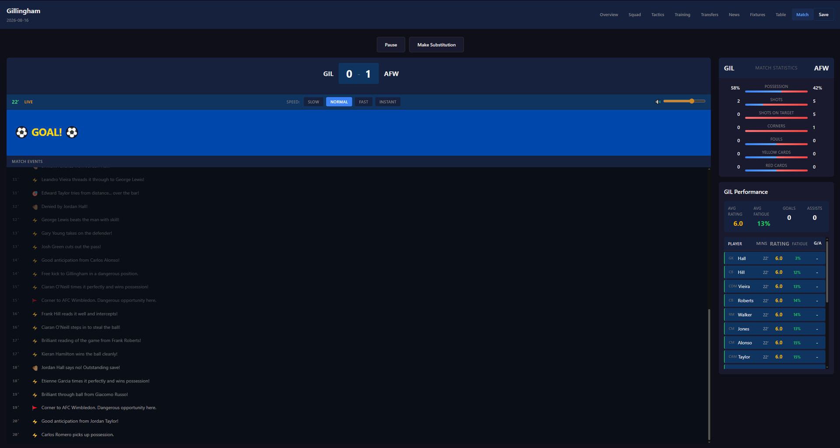Click the GK position badge next to Hall
Image resolution: width=840 pixels, height=448 pixels.
[731, 258]
